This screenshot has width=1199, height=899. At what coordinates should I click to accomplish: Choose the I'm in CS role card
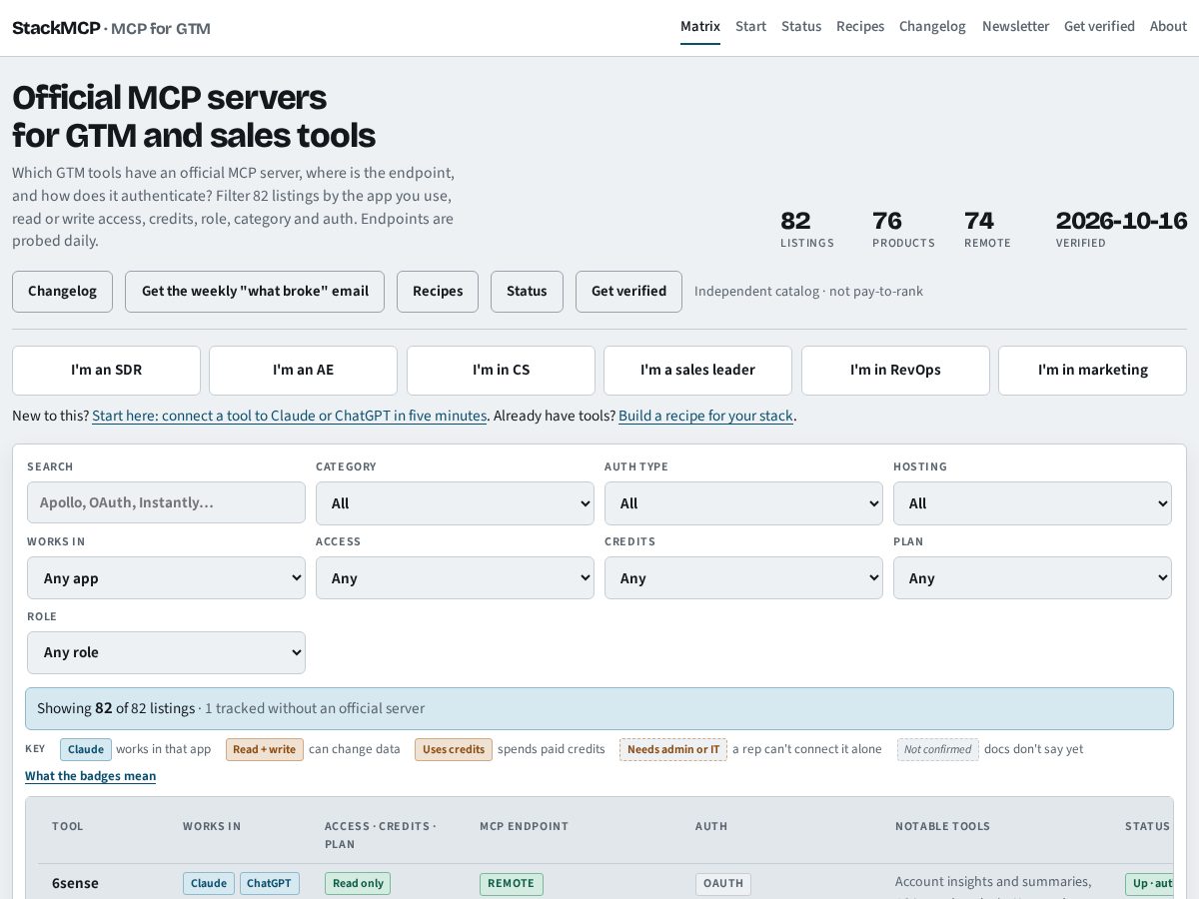(x=501, y=371)
